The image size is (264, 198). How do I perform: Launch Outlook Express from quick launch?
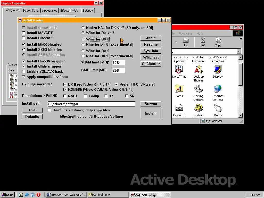(33, 195)
